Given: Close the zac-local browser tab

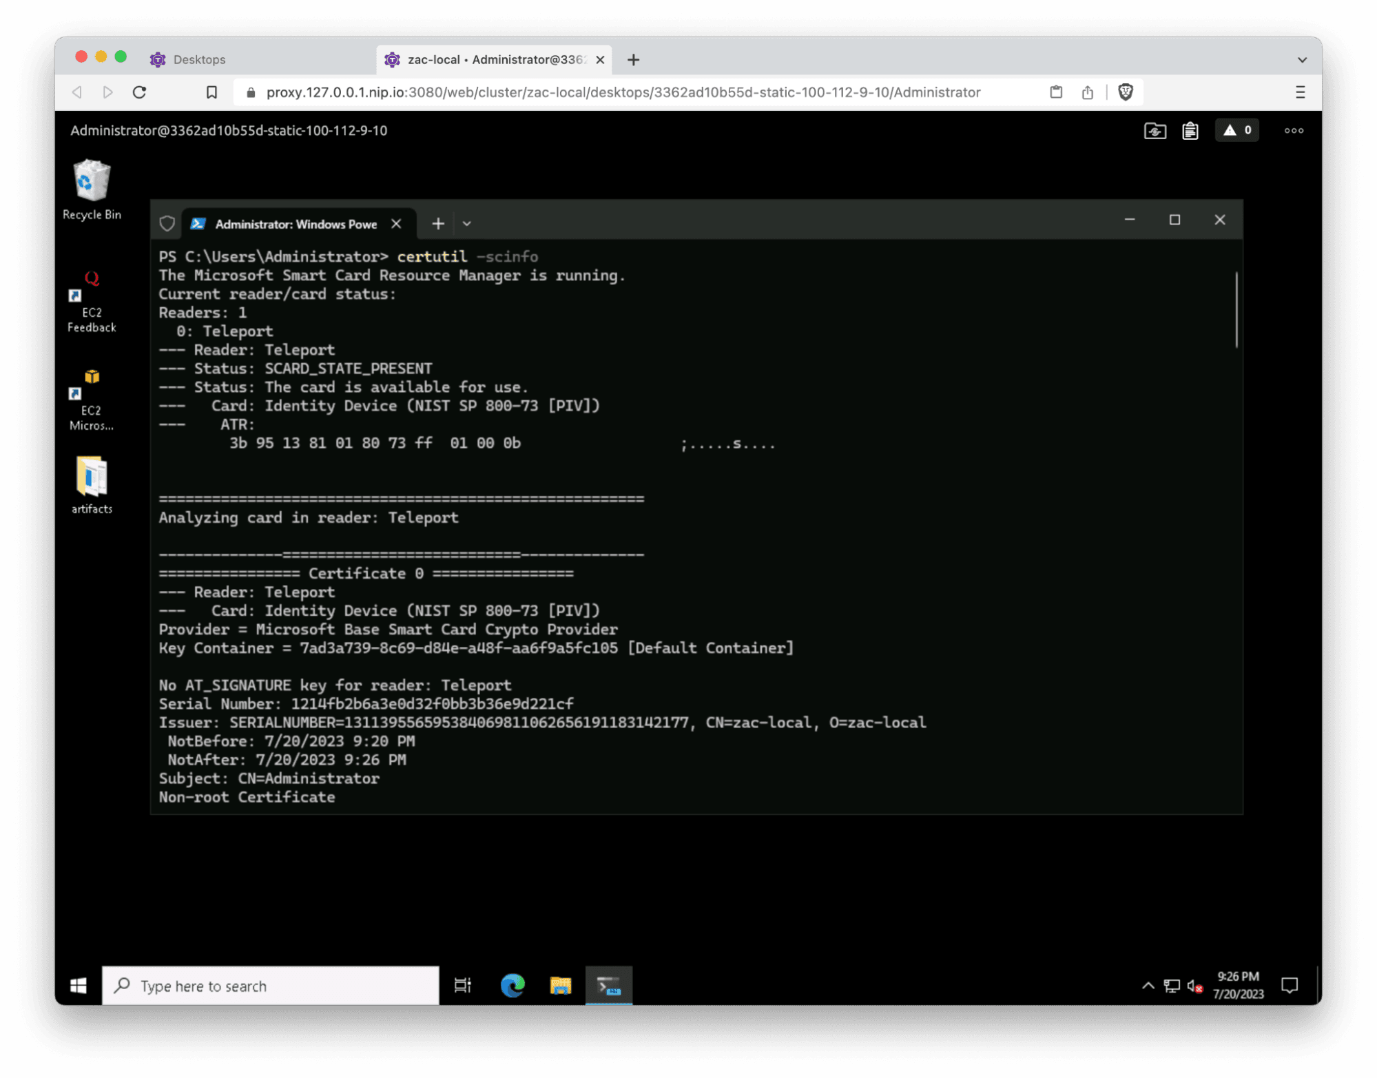Looking at the screenshot, I should (x=600, y=60).
